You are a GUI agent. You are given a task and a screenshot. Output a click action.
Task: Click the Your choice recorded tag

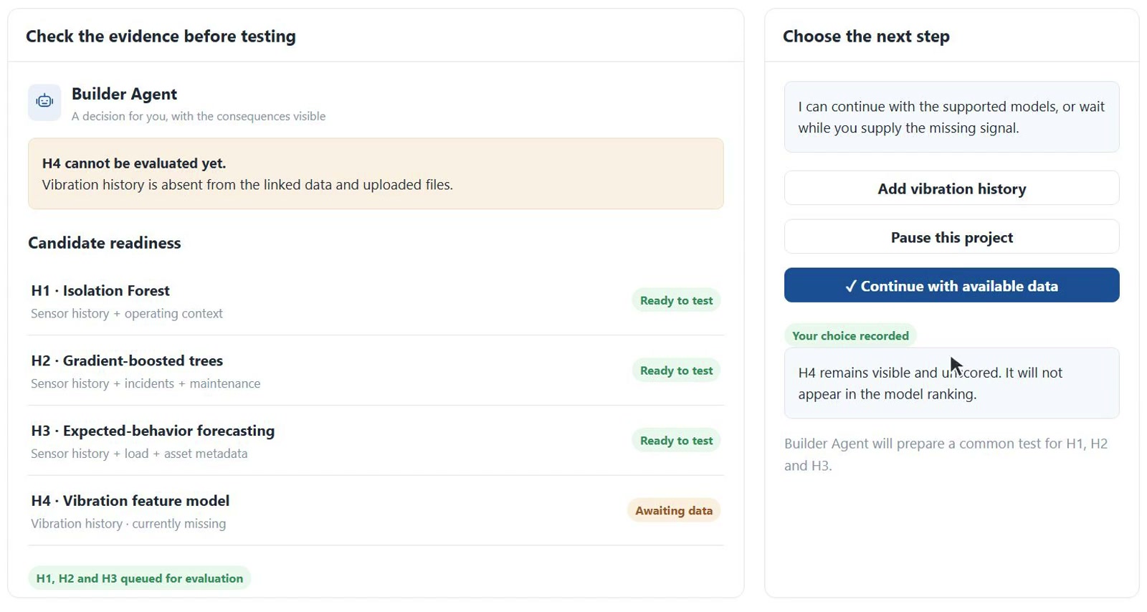(x=850, y=335)
